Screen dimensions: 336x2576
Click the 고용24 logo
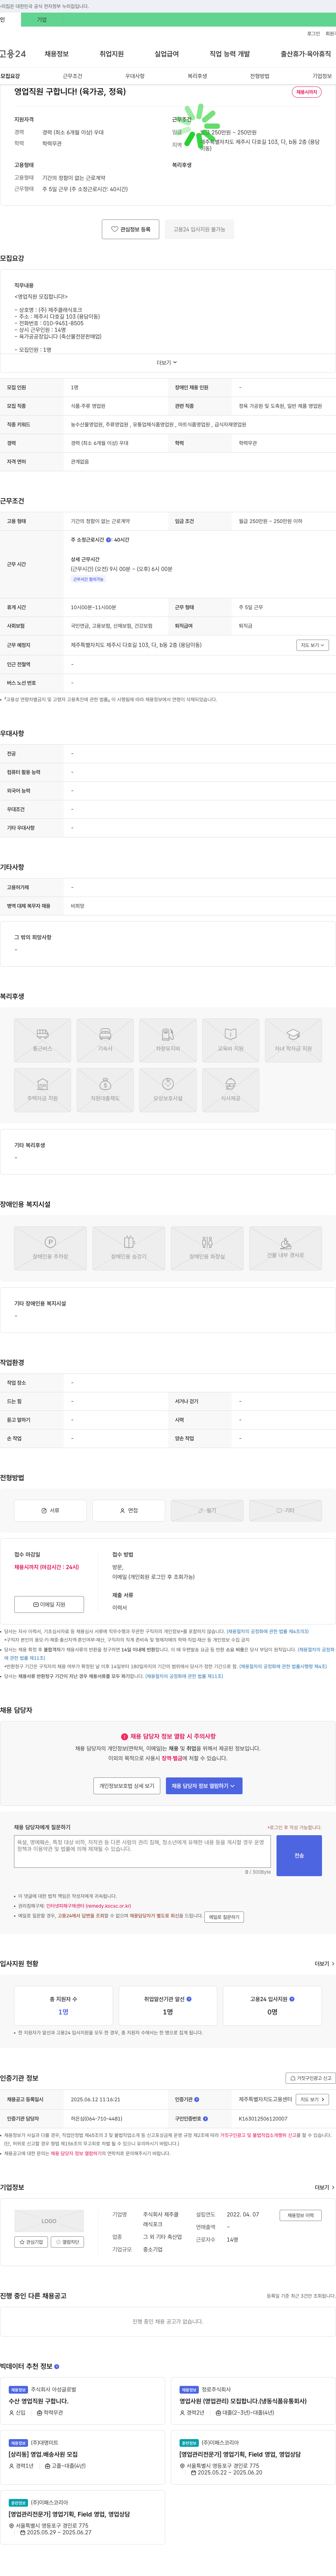(13, 54)
